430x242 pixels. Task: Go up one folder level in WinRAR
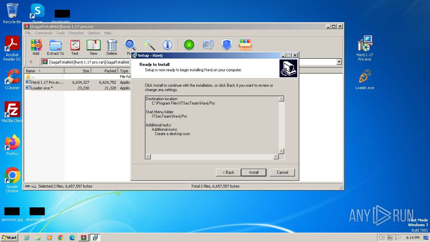[31, 62]
